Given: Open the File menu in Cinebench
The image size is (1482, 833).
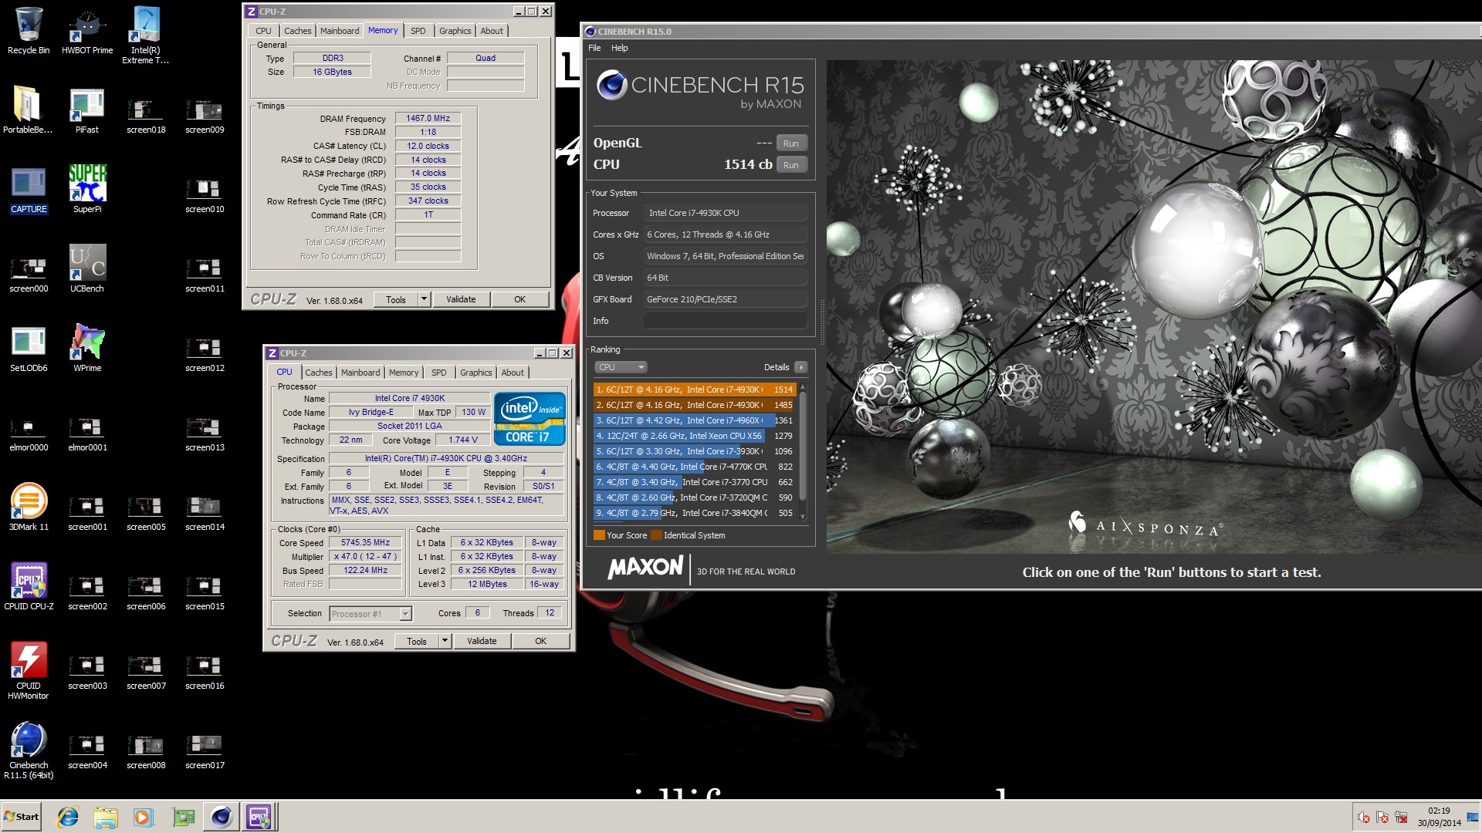Looking at the screenshot, I should click(x=594, y=48).
